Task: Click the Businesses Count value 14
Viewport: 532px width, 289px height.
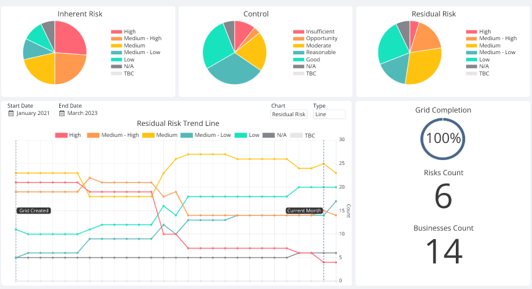Action: point(443,252)
